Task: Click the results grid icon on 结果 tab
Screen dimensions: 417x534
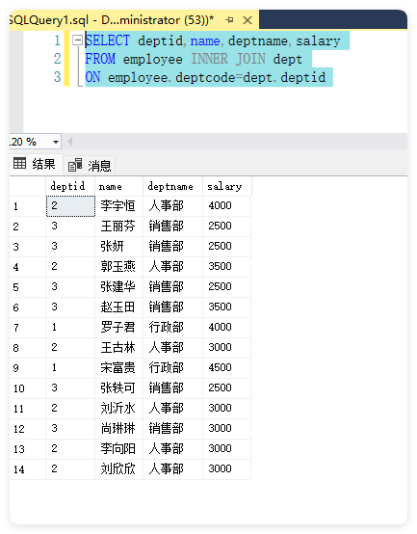Action: (19, 164)
